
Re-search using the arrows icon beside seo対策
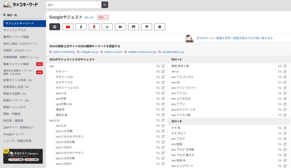pos(158,99)
